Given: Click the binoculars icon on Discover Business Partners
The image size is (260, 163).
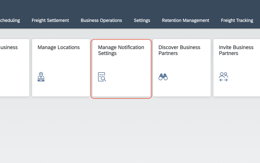Looking at the screenshot, I should coord(163,77).
